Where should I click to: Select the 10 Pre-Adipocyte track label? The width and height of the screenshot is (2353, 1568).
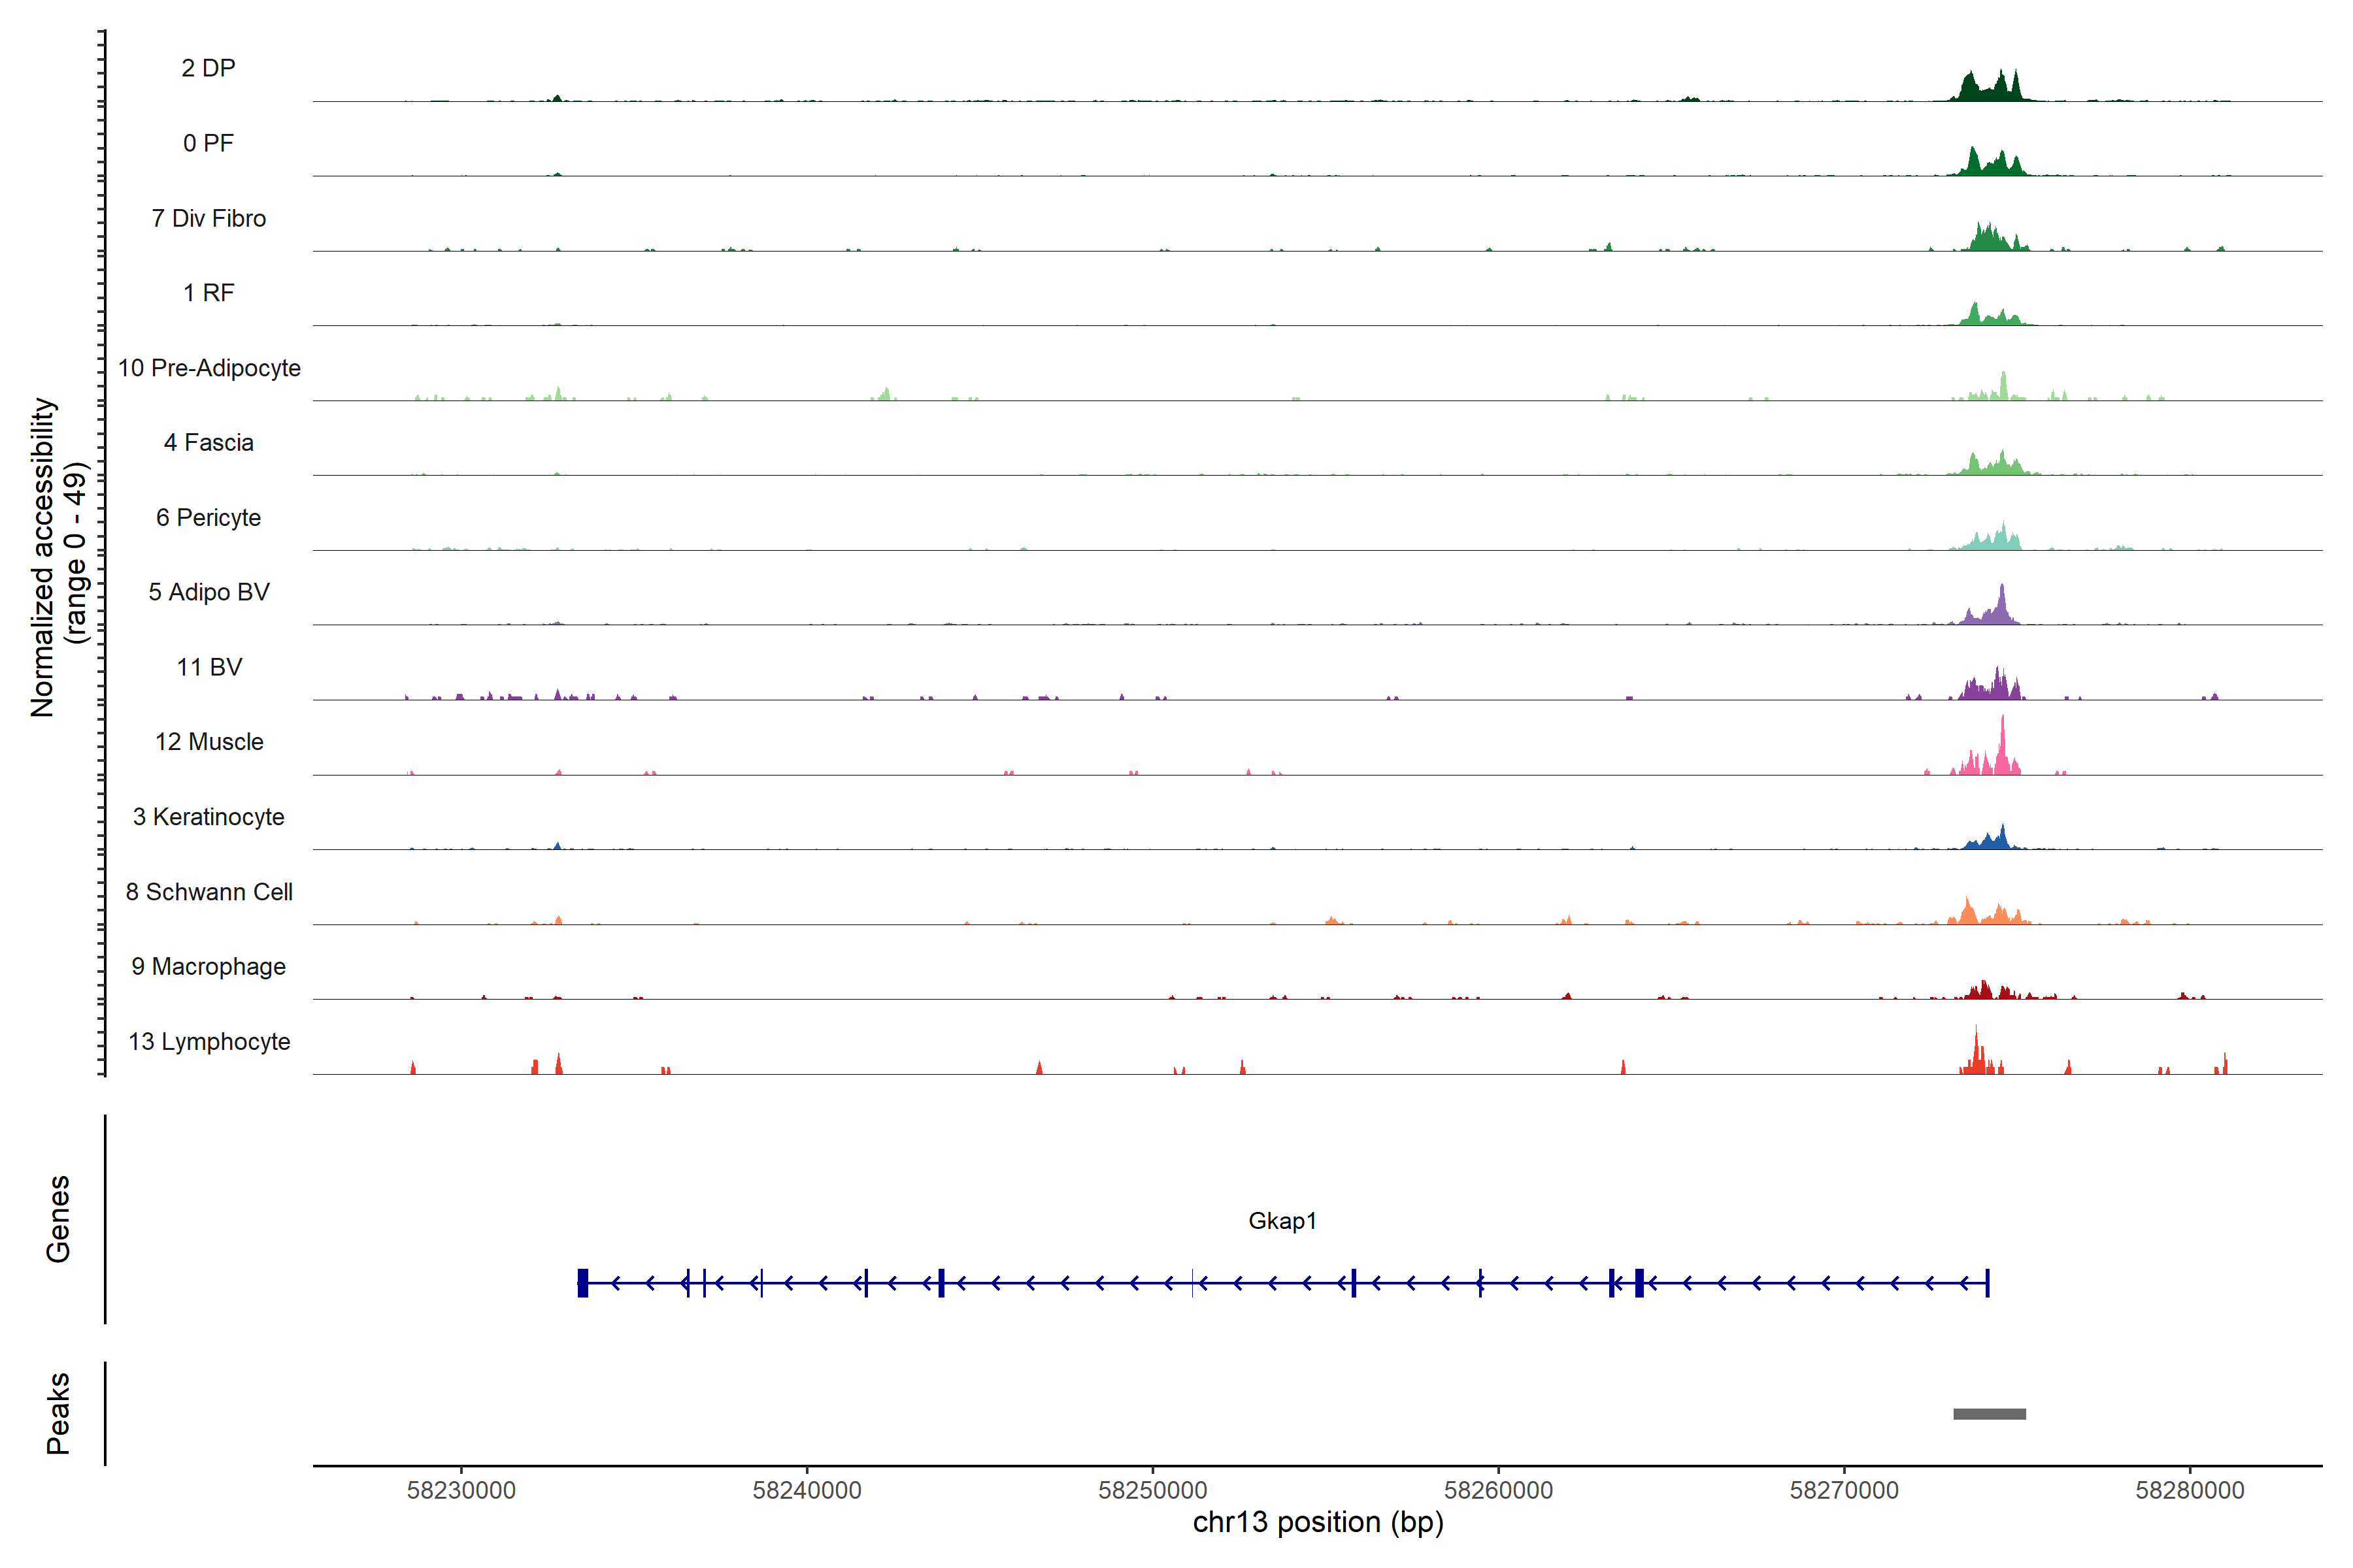[209, 368]
